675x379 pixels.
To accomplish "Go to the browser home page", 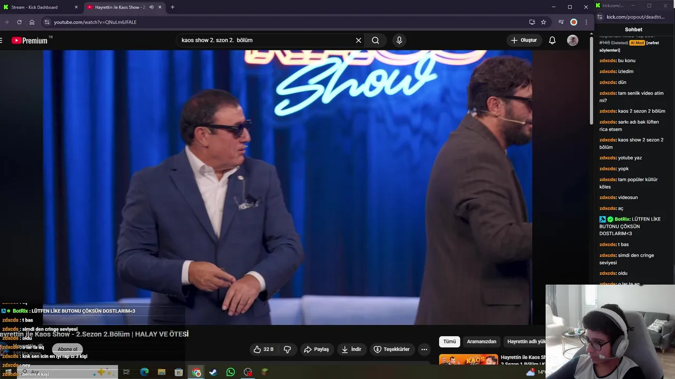I will click(x=32, y=22).
